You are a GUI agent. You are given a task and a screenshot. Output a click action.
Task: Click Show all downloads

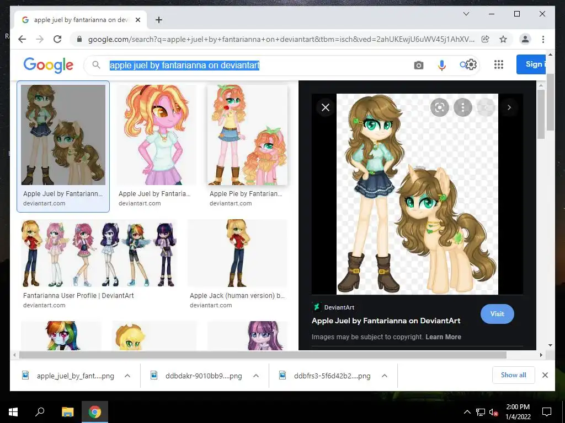pyautogui.click(x=514, y=375)
